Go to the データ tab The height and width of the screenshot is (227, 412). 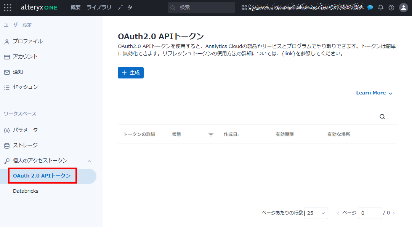[125, 8]
